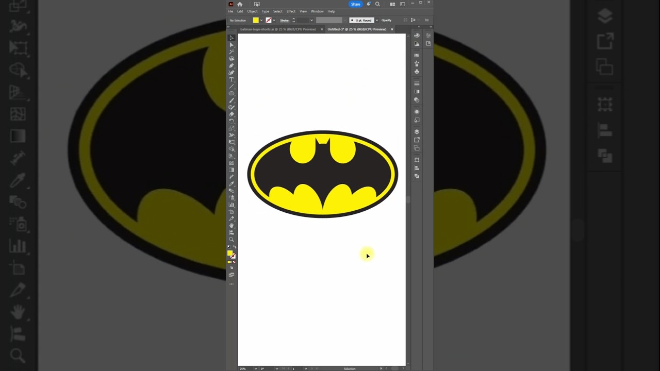
Task: Select the Zoom magnifier tool
Action: (x=232, y=240)
